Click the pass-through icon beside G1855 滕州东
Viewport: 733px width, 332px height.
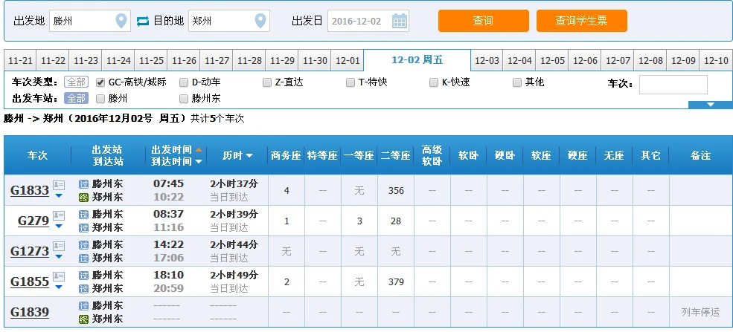(x=83, y=276)
